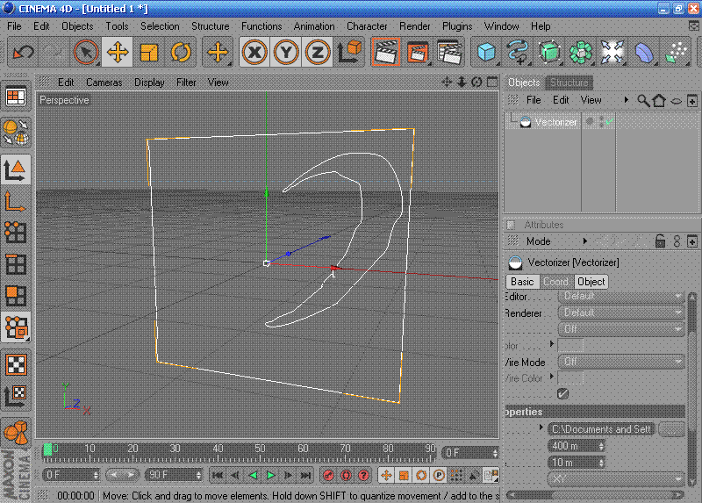Open the Renderer visibility dropdown
This screenshot has width=702, height=503.
[621, 313]
